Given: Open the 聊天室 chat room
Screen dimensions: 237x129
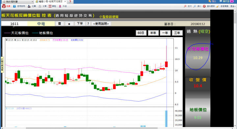Looking at the screenshot, I should [224, 1].
